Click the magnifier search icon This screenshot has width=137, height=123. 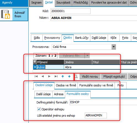pos(76,76)
